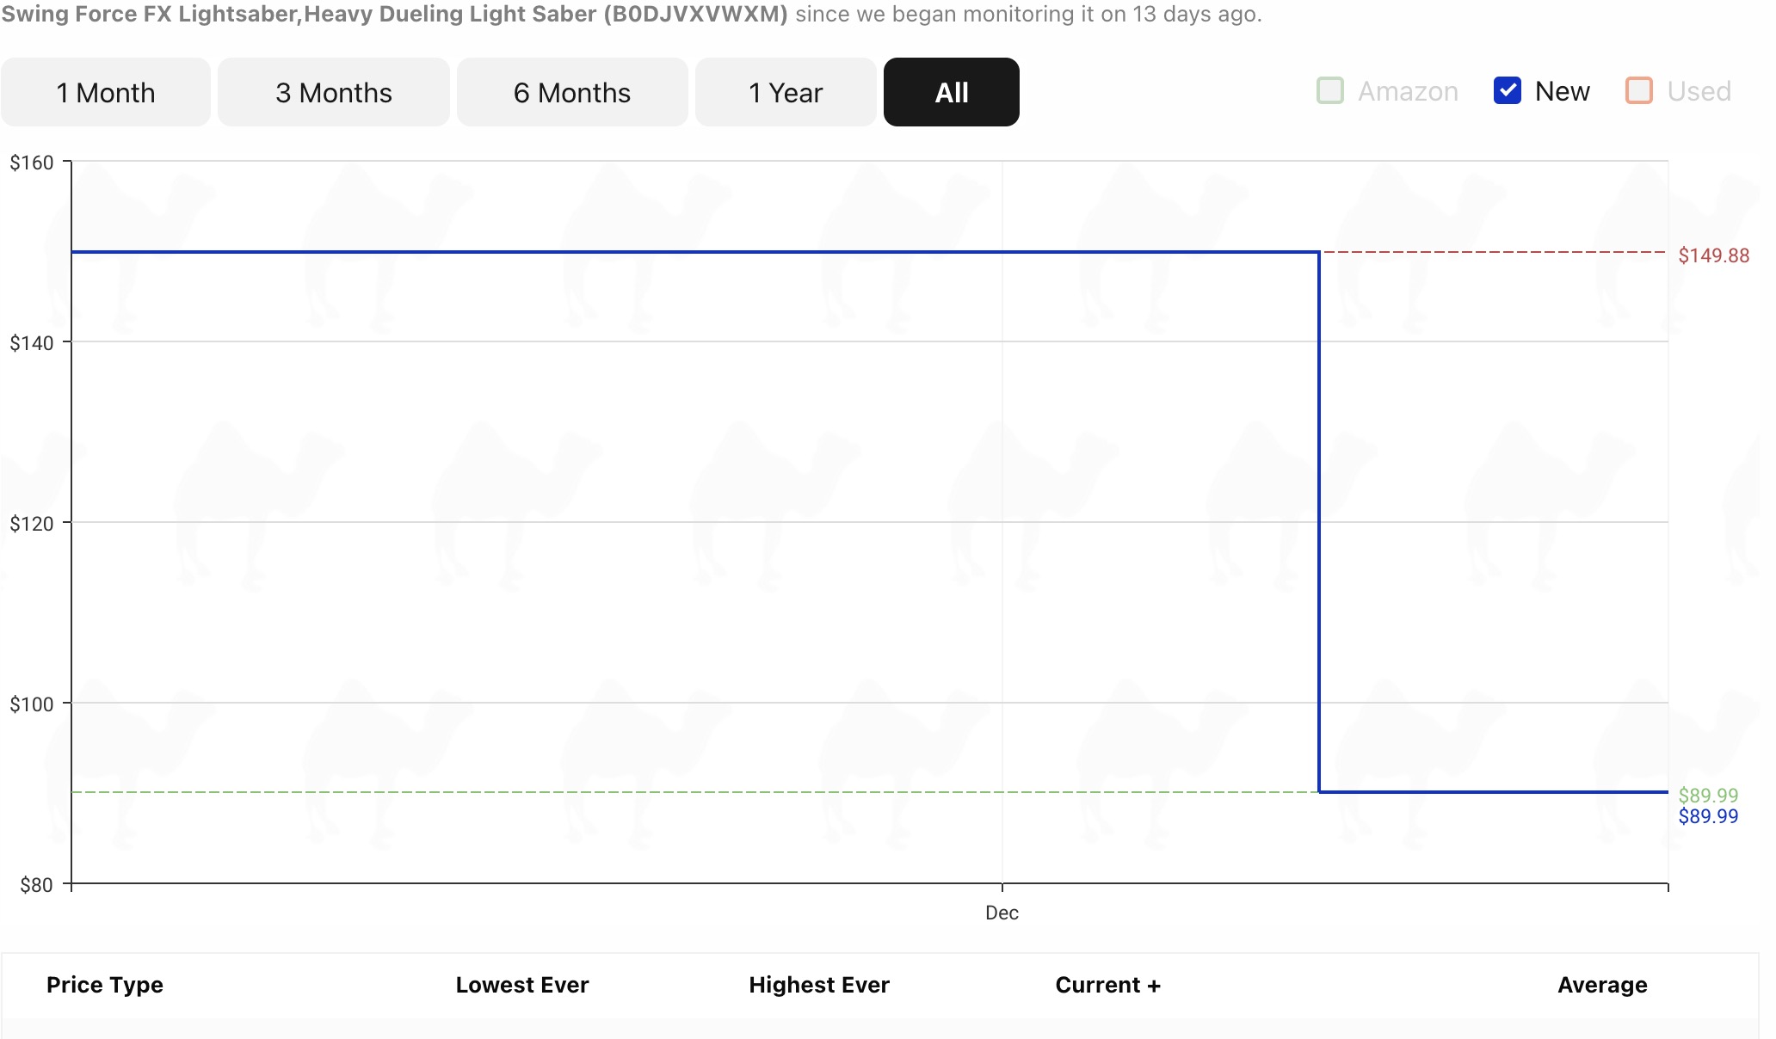The height and width of the screenshot is (1039, 1776).
Task: Click the All time range tab
Action: [x=951, y=92]
